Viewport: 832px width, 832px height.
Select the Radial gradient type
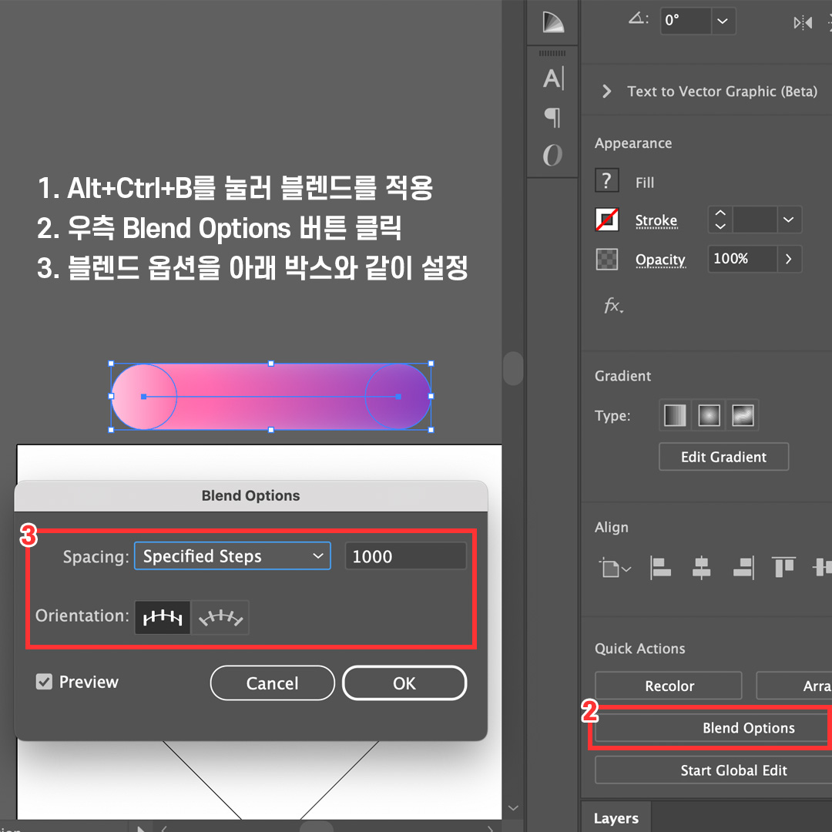tap(709, 415)
